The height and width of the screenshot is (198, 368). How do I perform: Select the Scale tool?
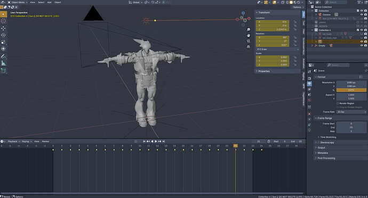(x=3, y=42)
